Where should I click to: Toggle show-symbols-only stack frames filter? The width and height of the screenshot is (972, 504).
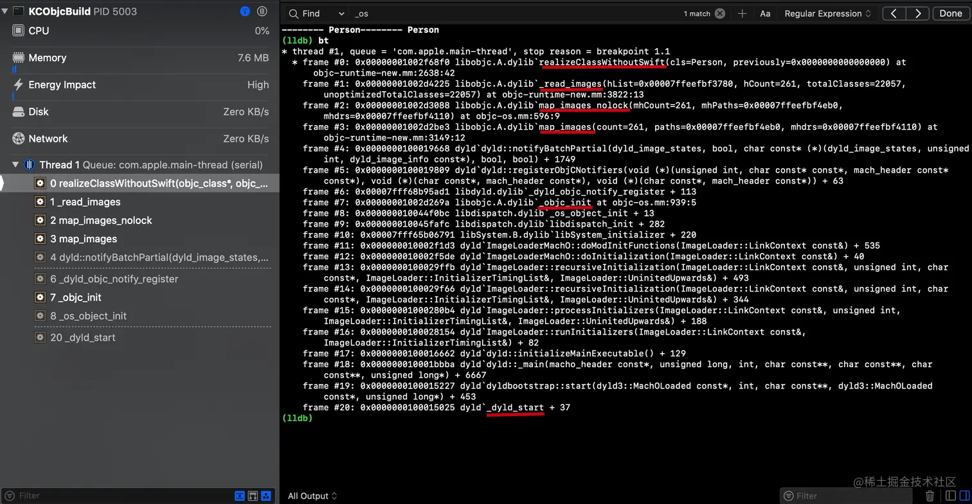coord(253,496)
